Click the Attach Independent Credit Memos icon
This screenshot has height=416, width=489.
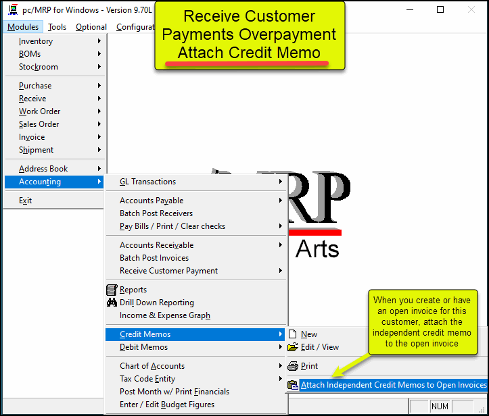click(292, 385)
